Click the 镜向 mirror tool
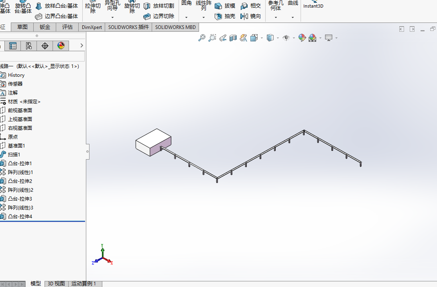 251,16
